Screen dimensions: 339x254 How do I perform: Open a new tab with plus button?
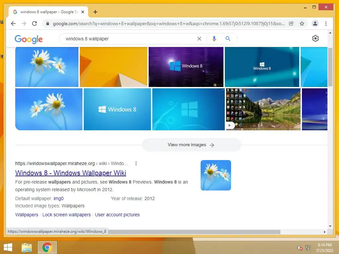point(95,12)
